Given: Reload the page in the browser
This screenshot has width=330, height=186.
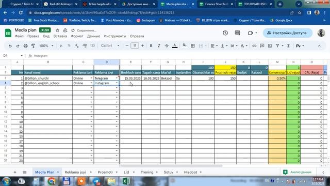Looking at the screenshot, I should [21, 12].
